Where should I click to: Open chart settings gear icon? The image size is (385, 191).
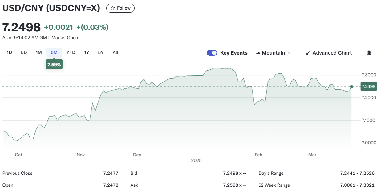[369, 53]
